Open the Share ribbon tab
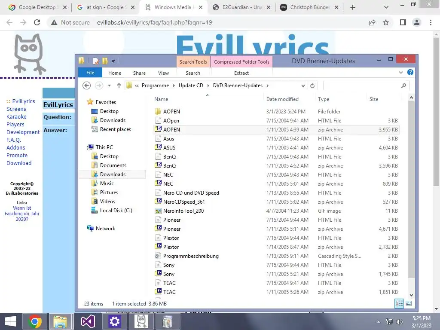The height and width of the screenshot is (330, 440). 139,73
